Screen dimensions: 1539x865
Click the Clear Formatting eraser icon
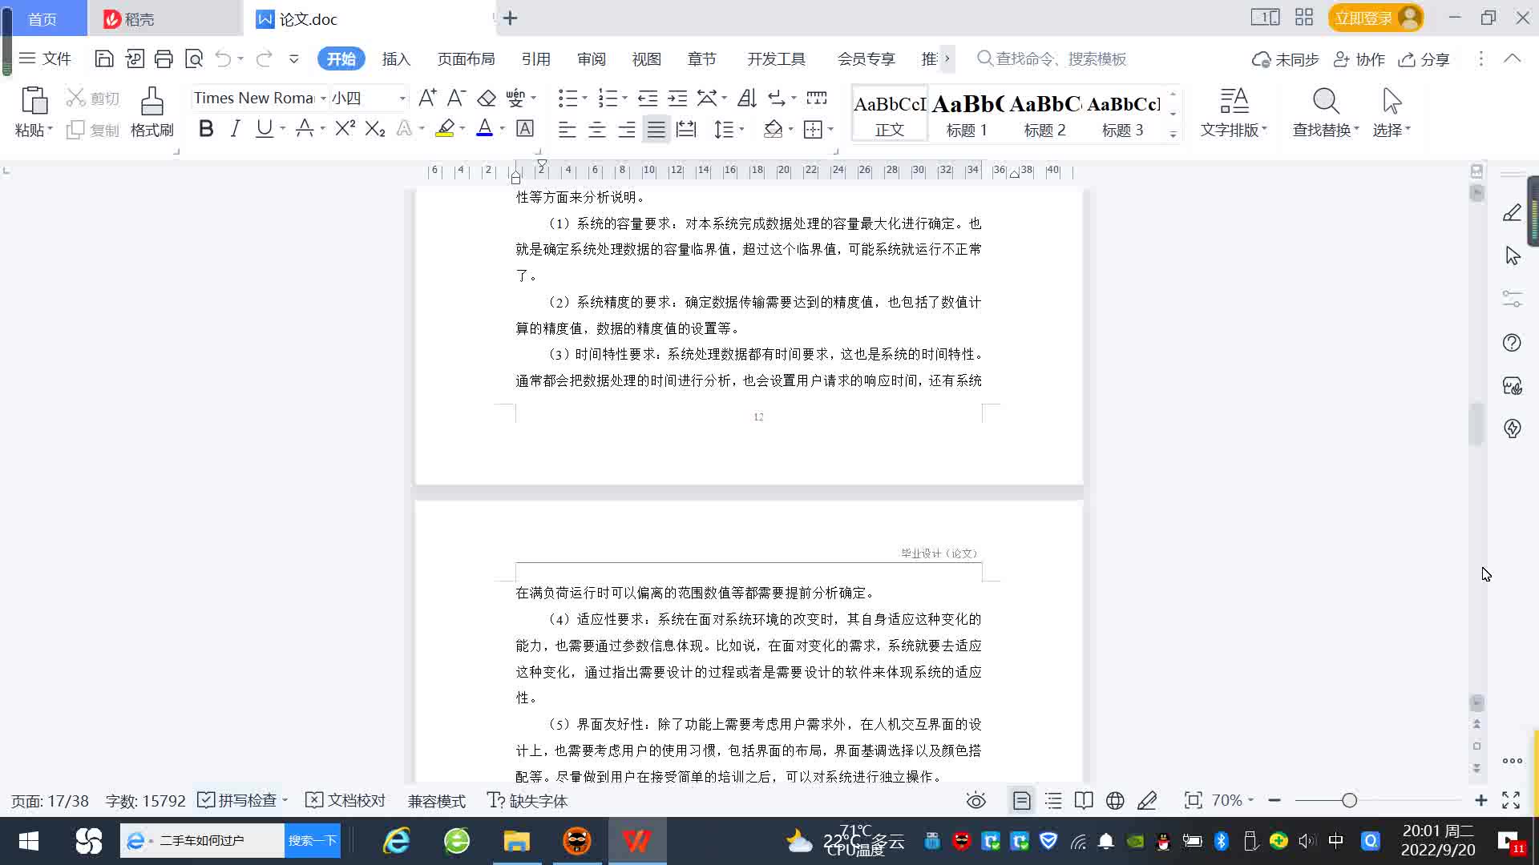[x=487, y=98]
